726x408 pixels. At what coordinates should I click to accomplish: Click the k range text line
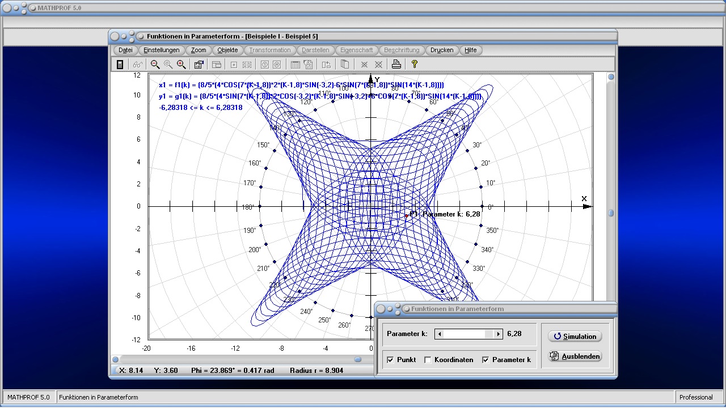pos(201,108)
